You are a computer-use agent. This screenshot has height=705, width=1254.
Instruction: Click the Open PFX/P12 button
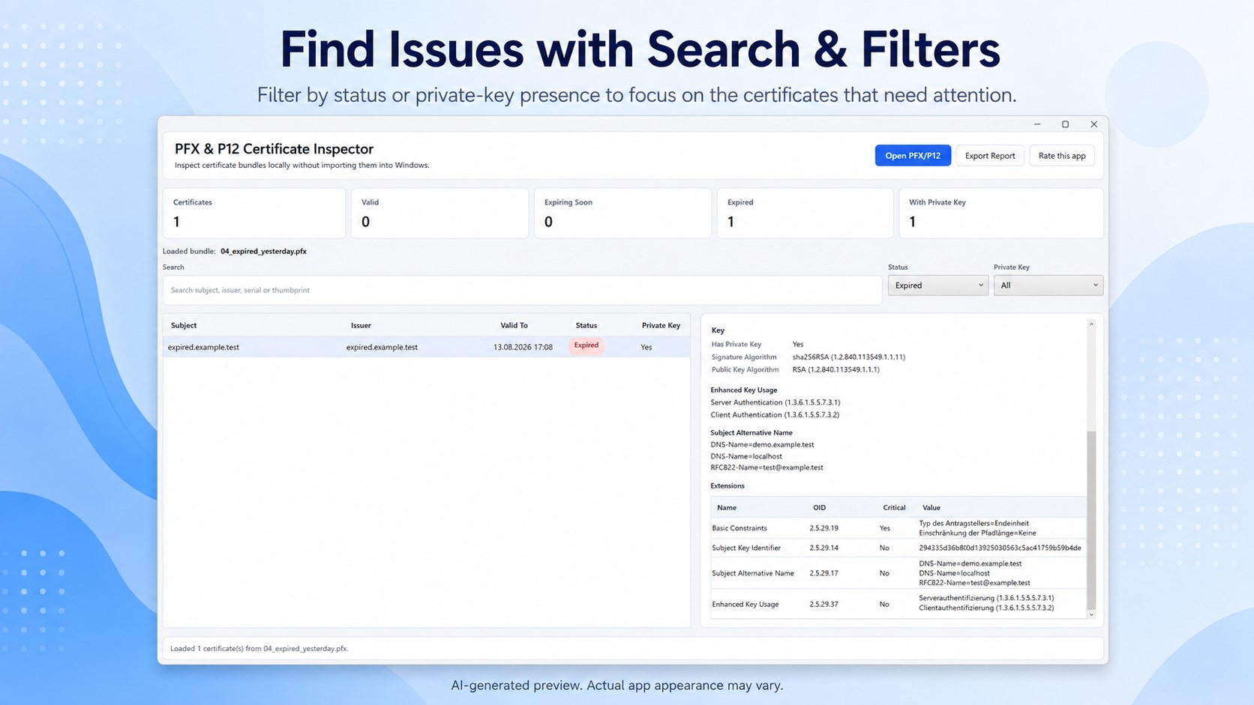pos(912,155)
